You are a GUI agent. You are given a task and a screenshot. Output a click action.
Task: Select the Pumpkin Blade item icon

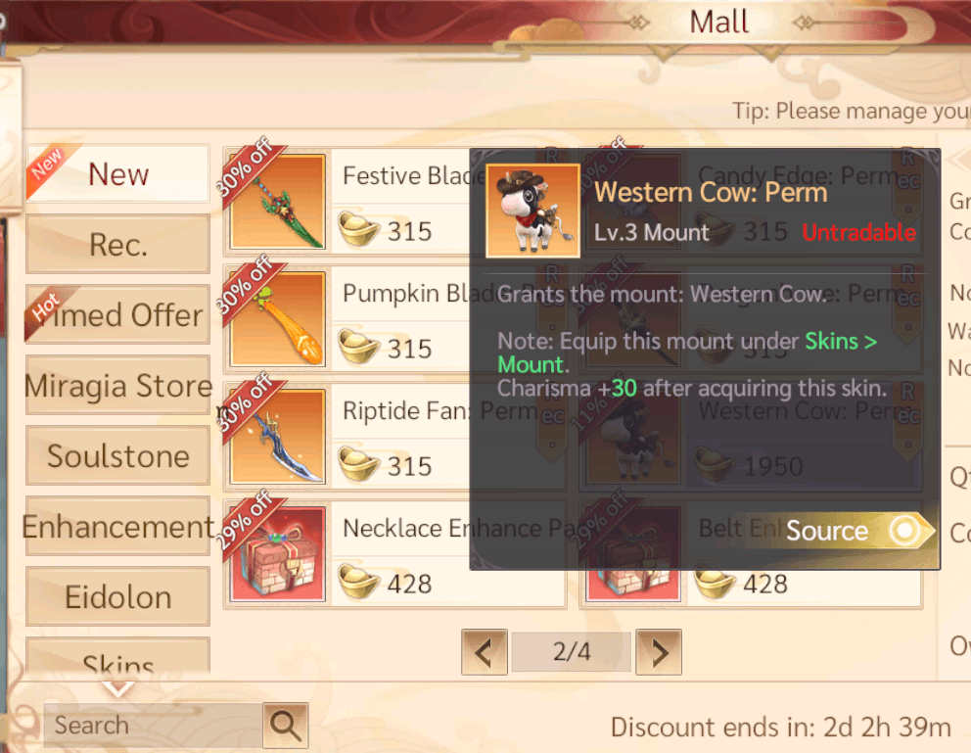(x=277, y=319)
